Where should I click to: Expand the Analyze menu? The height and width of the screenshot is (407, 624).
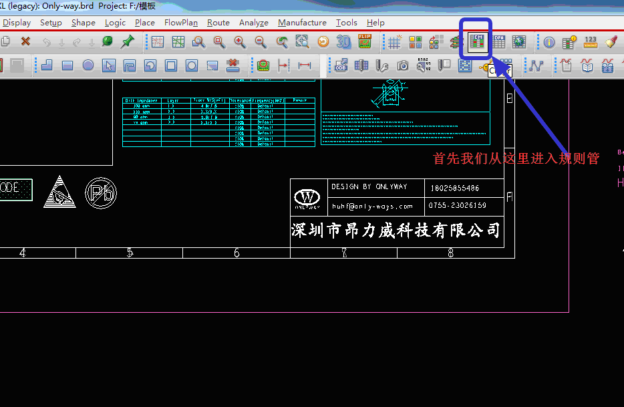(253, 23)
